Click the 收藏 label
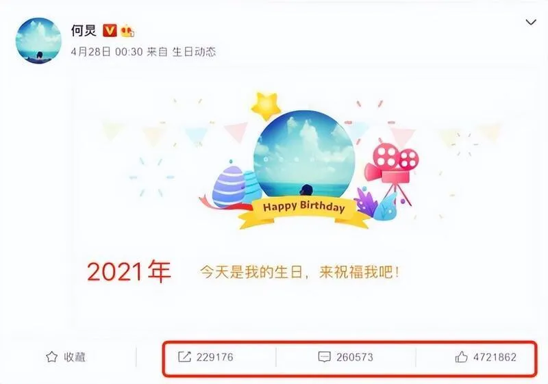 (75, 357)
